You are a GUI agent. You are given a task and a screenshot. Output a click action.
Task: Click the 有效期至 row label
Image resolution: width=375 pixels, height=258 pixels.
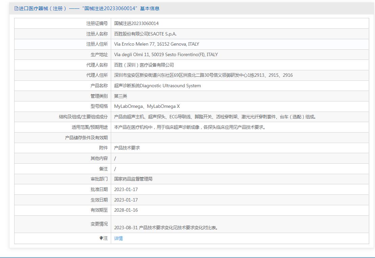[99, 210]
